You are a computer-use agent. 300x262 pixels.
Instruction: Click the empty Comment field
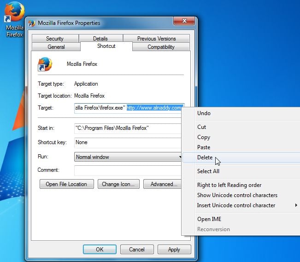click(128, 170)
